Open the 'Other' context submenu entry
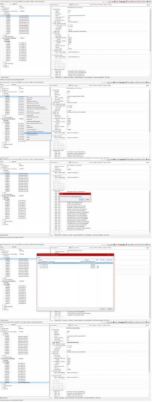 coord(38,140)
